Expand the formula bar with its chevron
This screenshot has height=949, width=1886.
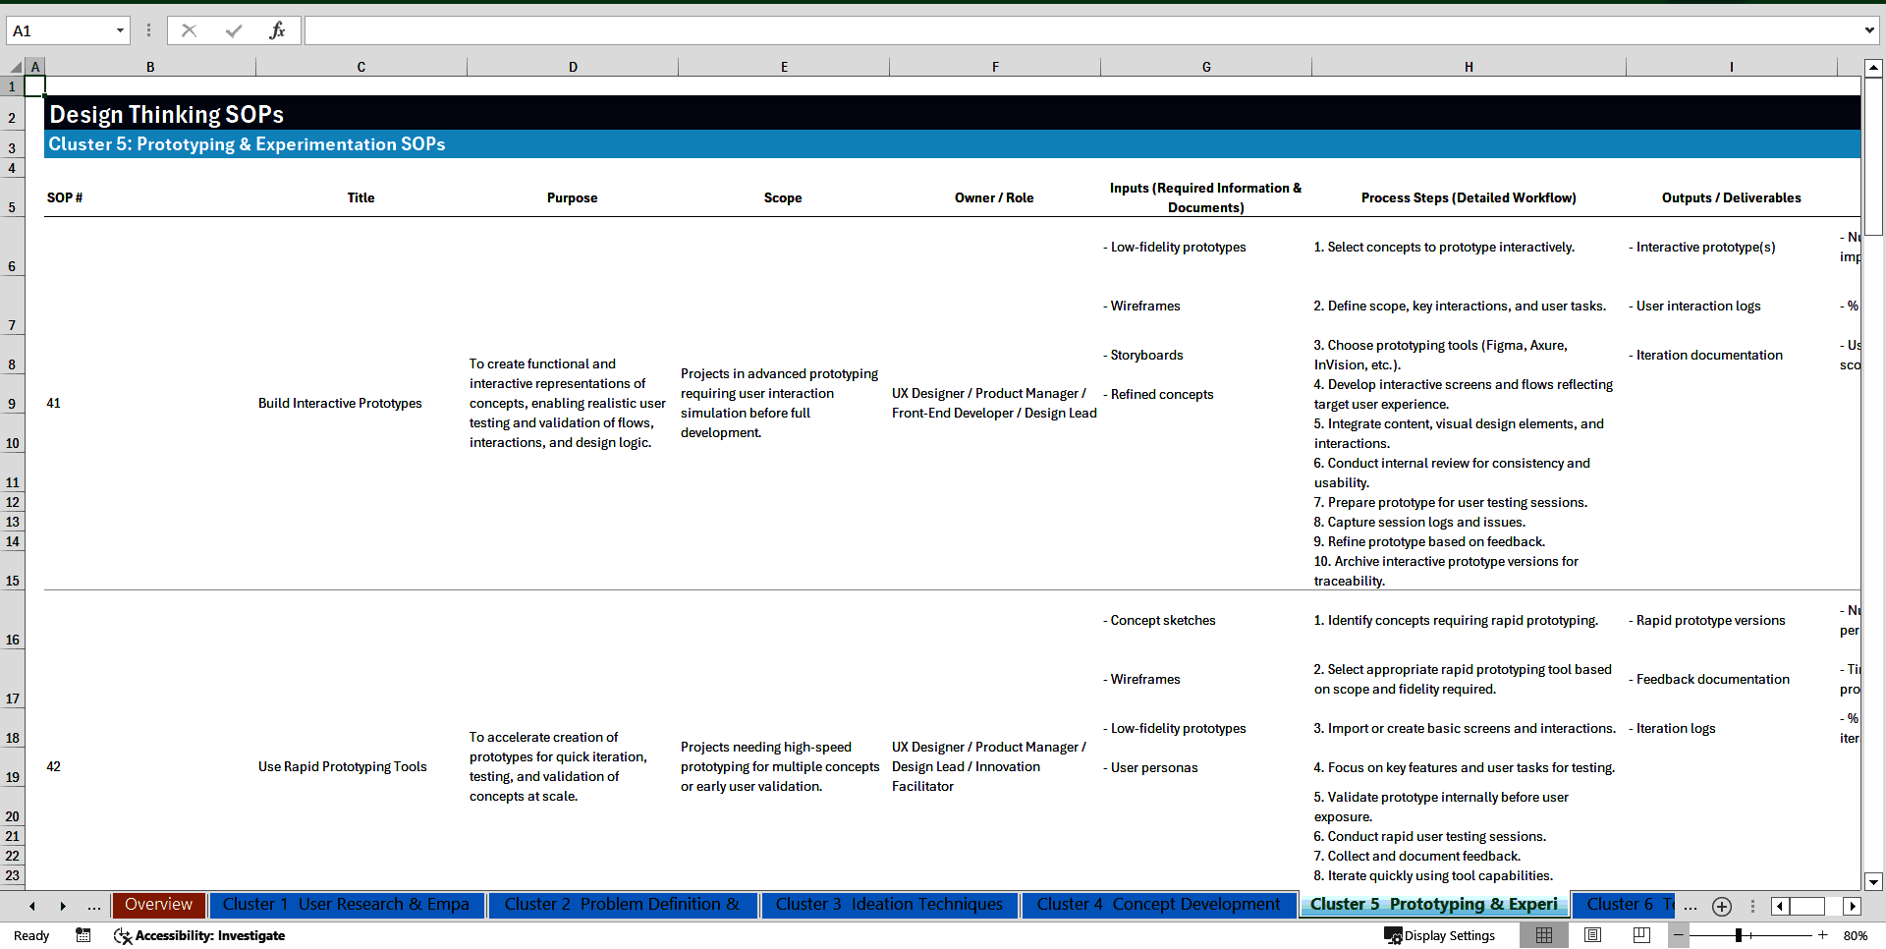click(1871, 30)
